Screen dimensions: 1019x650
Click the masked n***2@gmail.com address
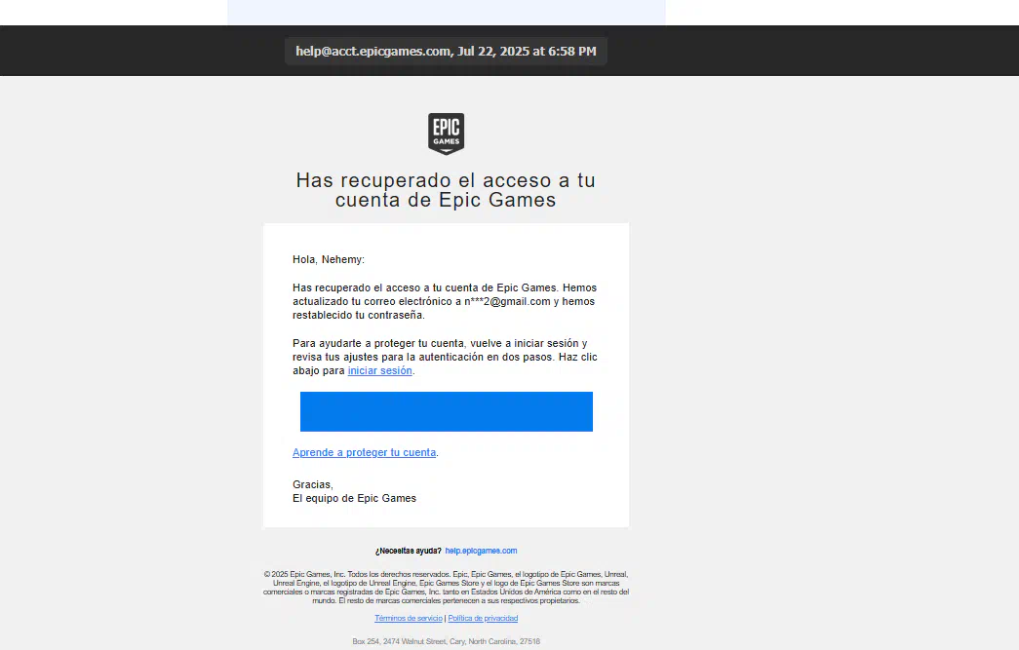pos(507,301)
